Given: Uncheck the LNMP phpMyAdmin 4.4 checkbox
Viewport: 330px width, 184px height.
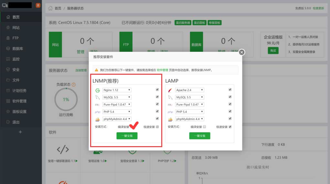Looking at the screenshot, I should (x=157, y=119).
